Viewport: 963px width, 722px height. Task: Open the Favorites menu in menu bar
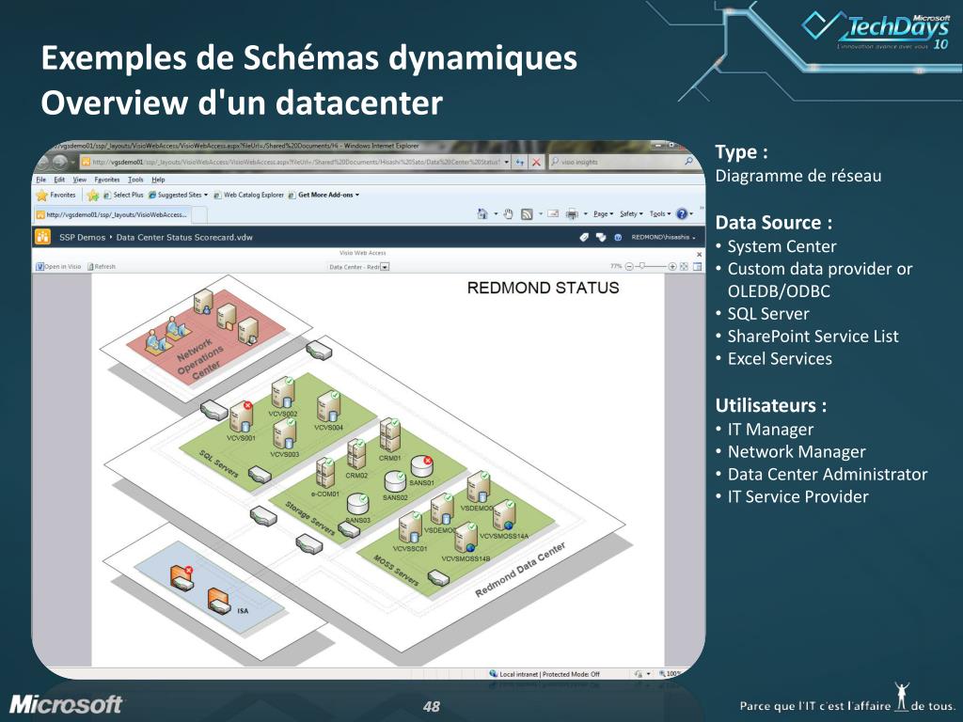(107, 180)
